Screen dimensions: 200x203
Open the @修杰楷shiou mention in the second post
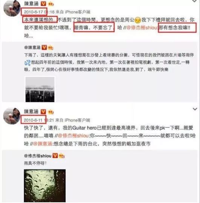click(73, 136)
